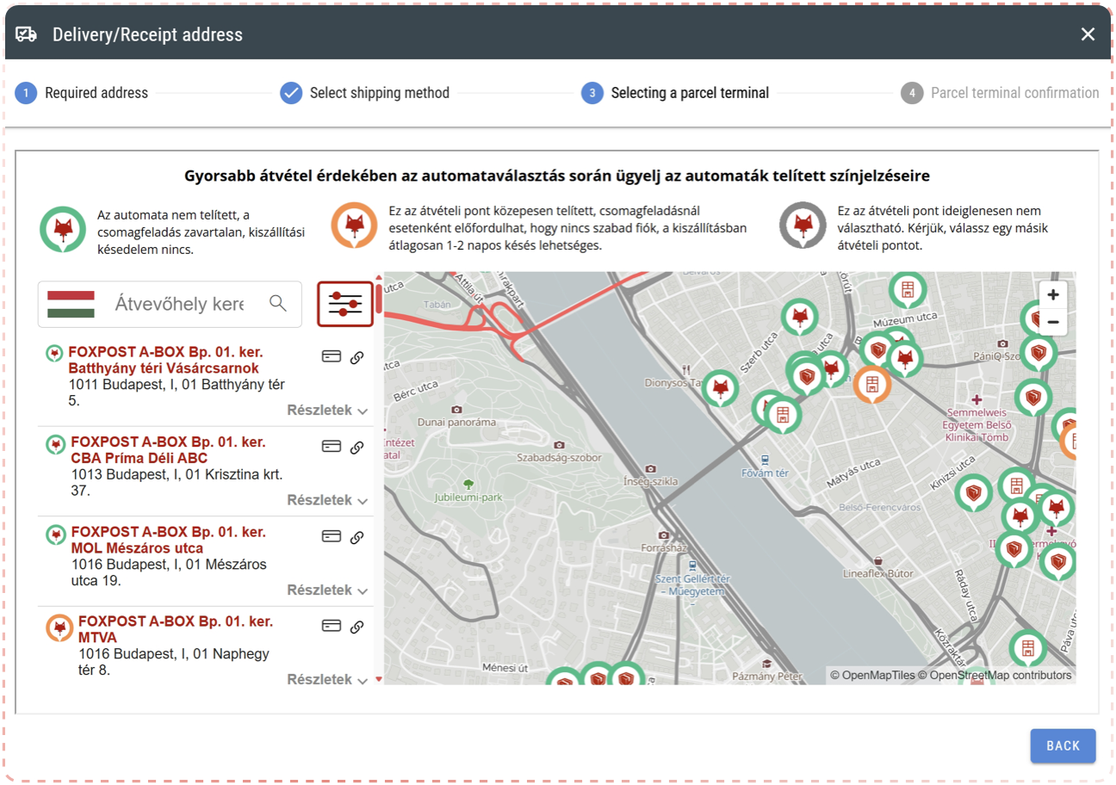This screenshot has width=1116, height=785.
Task: Click the truck icon in the dialog header
Action: [26, 34]
